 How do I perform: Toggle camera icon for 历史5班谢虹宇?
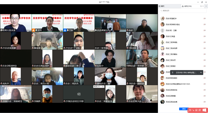[x=205, y=18]
